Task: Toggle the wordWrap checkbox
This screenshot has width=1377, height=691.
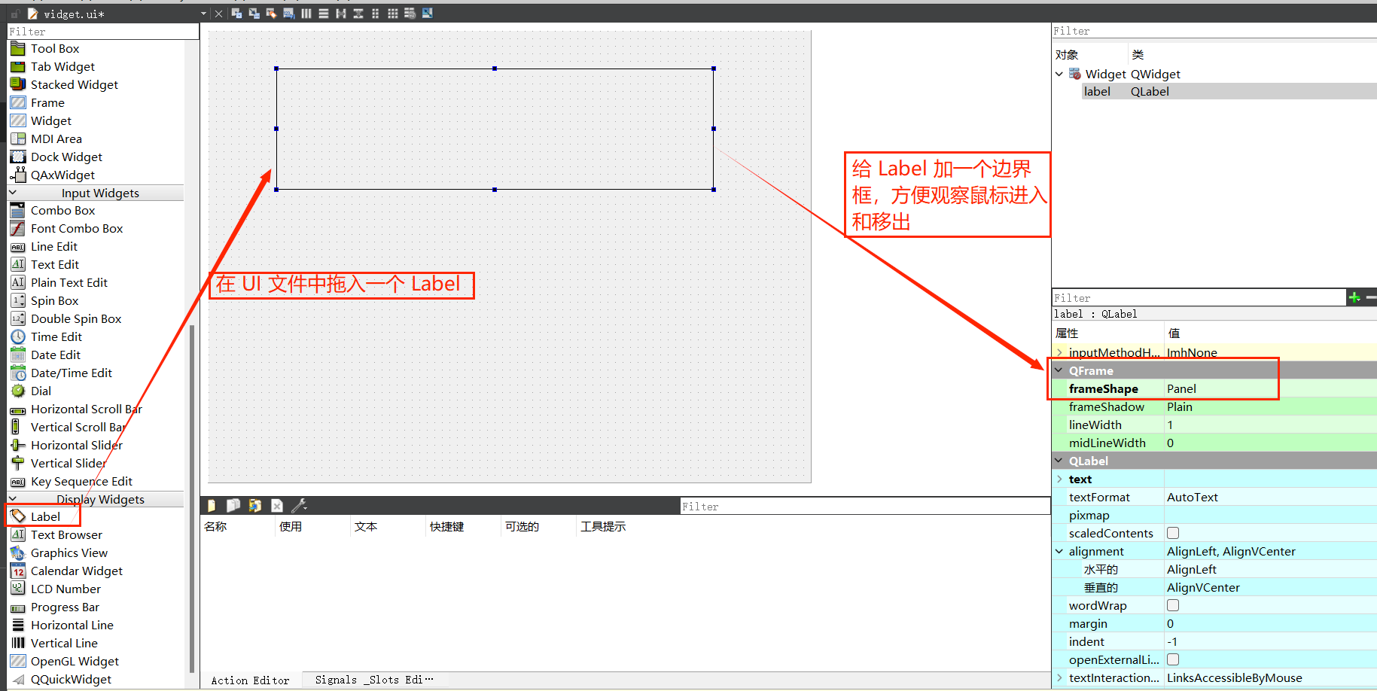Action: tap(1173, 605)
